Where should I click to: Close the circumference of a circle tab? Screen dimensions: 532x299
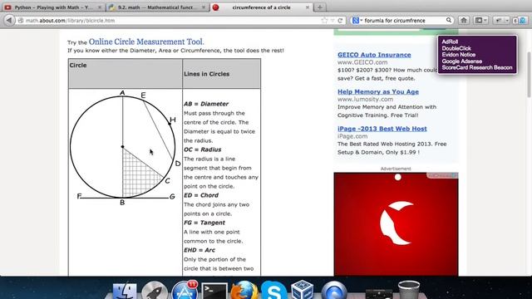(307, 7)
